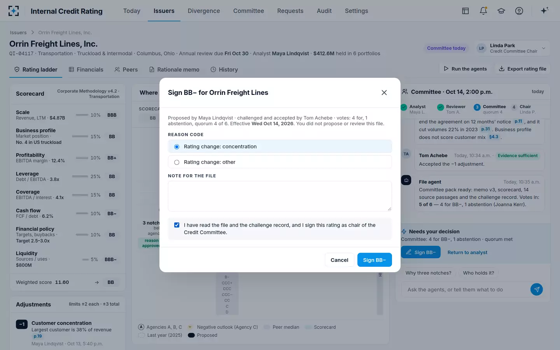Send the message to the agents

tap(537, 289)
